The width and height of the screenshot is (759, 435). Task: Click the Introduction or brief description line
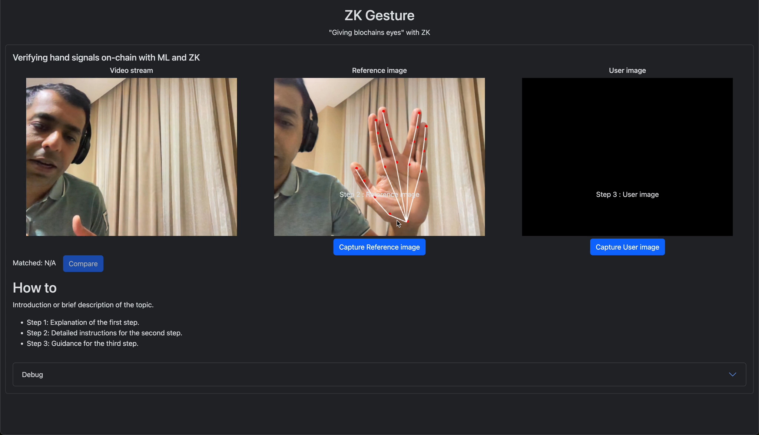pyautogui.click(x=83, y=305)
